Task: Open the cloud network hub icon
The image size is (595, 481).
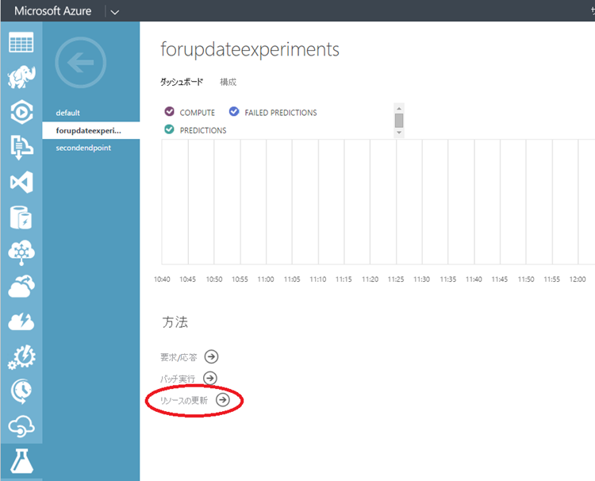Action: click(21, 252)
